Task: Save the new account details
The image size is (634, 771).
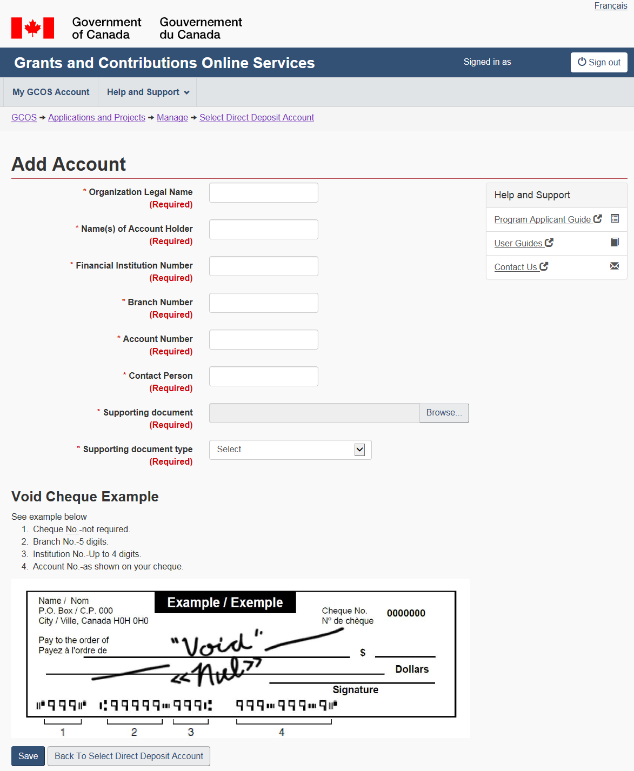Action: pos(28,756)
